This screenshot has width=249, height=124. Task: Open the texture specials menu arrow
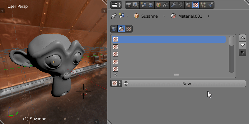point(242,53)
